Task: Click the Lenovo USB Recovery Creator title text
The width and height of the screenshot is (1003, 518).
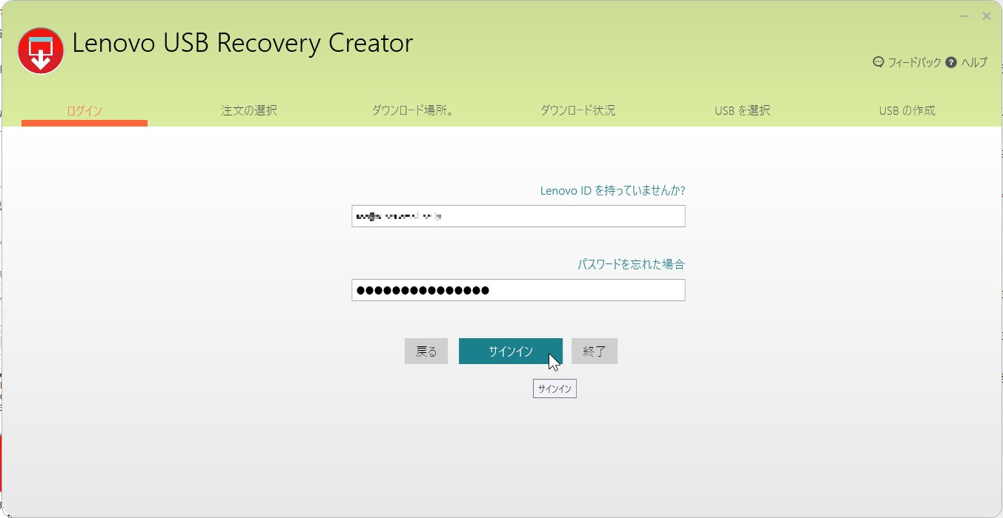Action: [242, 44]
